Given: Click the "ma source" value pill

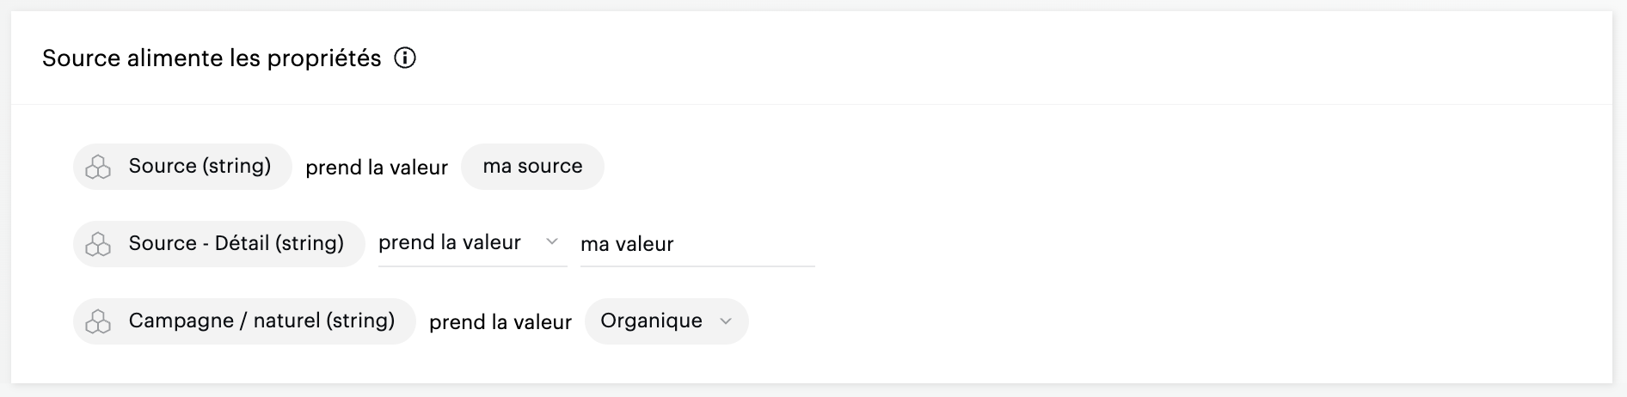Looking at the screenshot, I should tap(532, 167).
